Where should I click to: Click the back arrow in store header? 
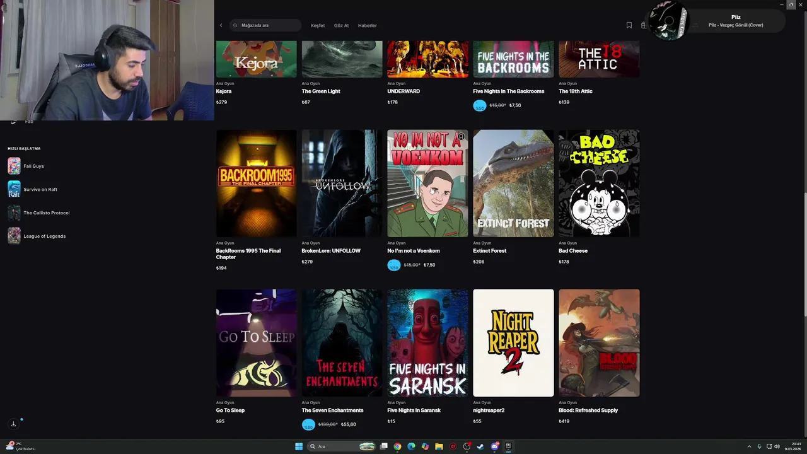[x=221, y=25]
